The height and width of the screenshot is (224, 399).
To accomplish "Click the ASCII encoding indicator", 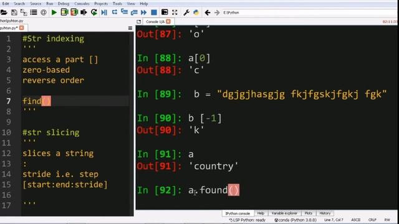I will [x=355, y=220].
